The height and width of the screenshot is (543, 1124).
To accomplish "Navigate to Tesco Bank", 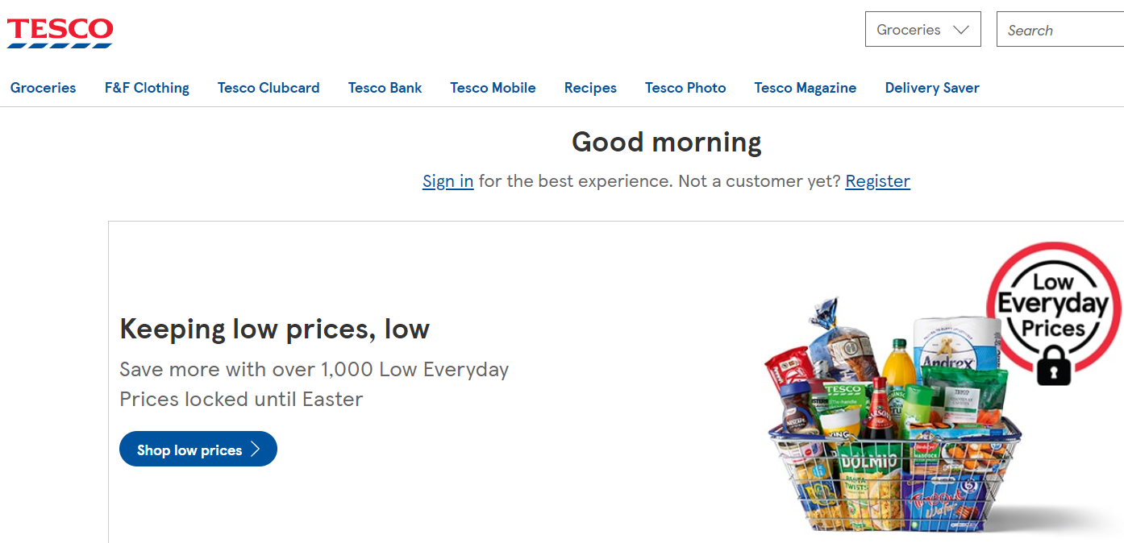I will 385,88.
